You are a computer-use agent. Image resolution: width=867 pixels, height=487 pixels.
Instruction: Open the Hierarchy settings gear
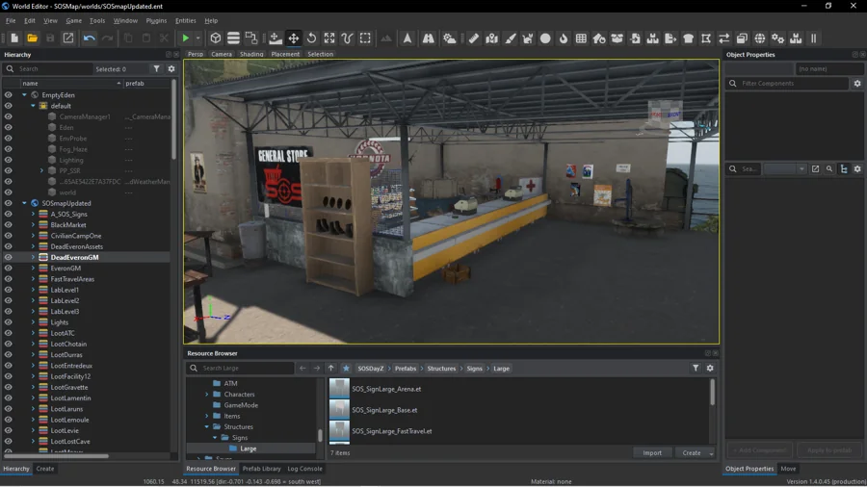point(171,69)
